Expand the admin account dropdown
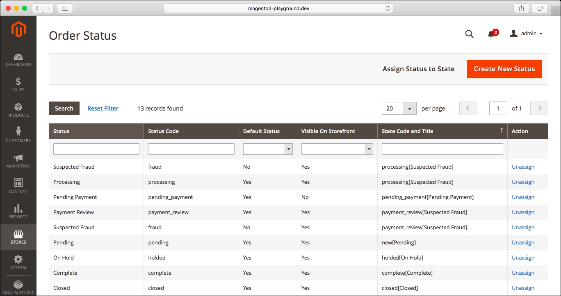The width and height of the screenshot is (561, 296). coord(527,34)
